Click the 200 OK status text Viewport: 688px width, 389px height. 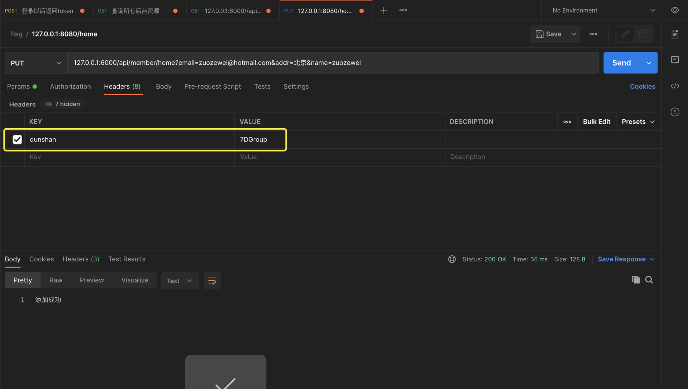[495, 259]
